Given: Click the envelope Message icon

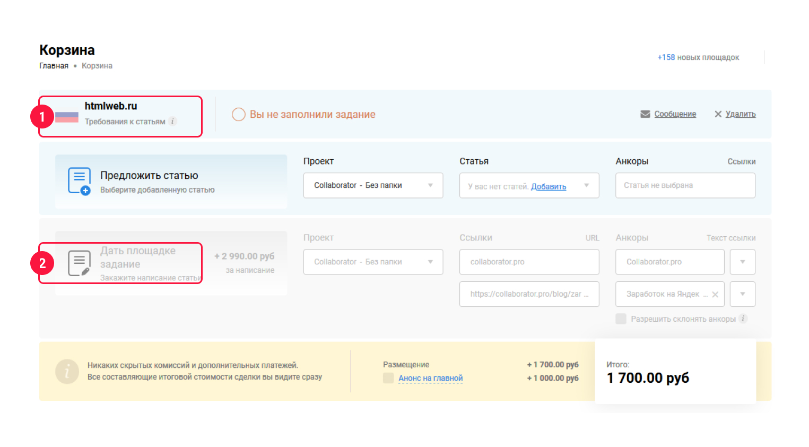Looking at the screenshot, I should point(645,114).
